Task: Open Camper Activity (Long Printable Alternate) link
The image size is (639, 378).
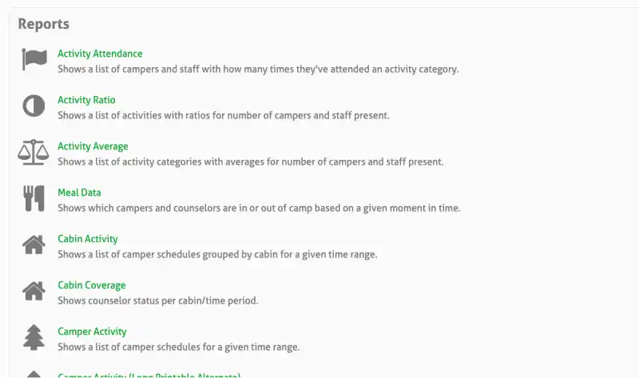Action: (149, 375)
